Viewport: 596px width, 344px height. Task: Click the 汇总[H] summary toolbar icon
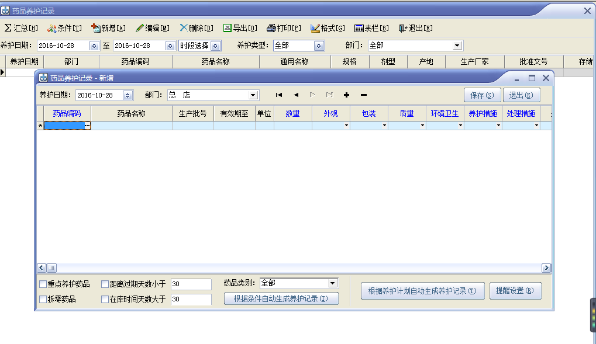click(x=21, y=28)
